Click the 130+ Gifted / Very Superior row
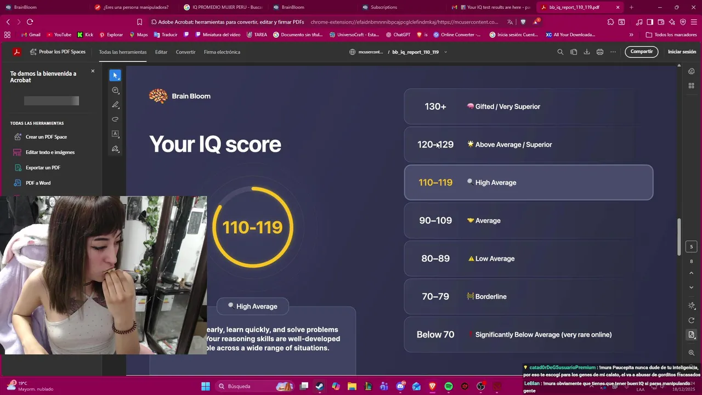This screenshot has width=702, height=395. point(529,106)
